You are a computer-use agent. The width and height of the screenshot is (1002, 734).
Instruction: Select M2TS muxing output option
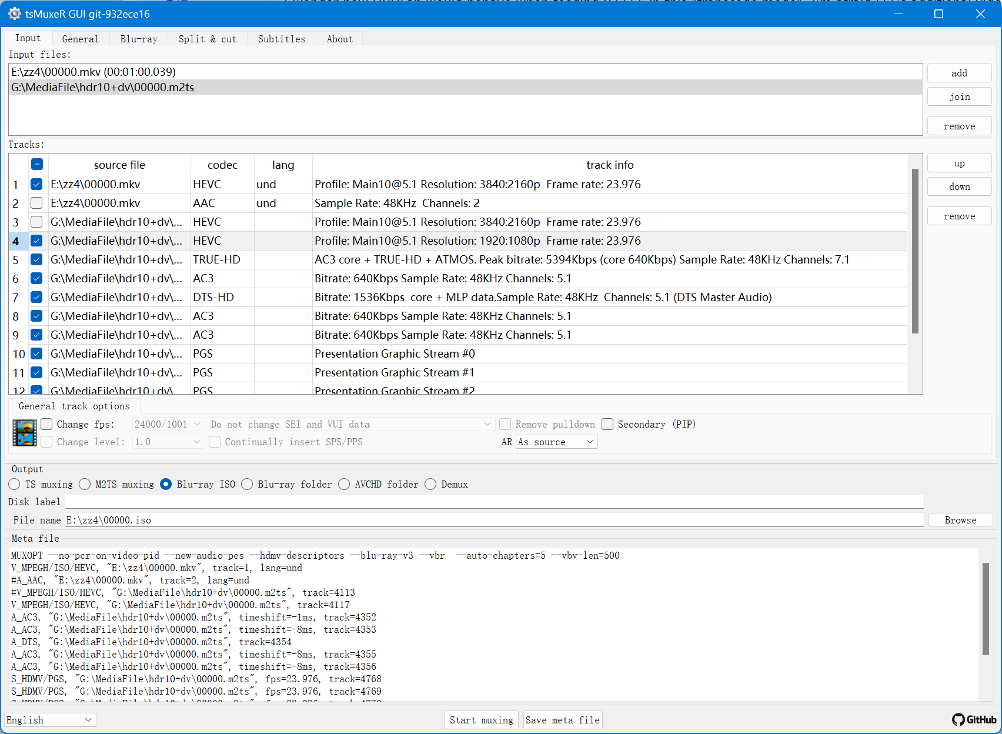pyautogui.click(x=85, y=484)
